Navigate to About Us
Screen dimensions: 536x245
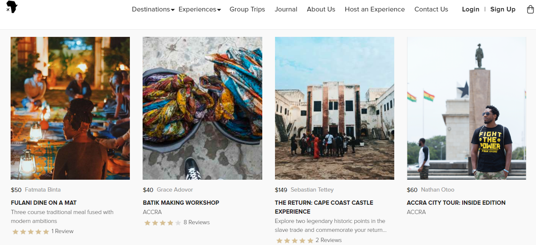[321, 9]
